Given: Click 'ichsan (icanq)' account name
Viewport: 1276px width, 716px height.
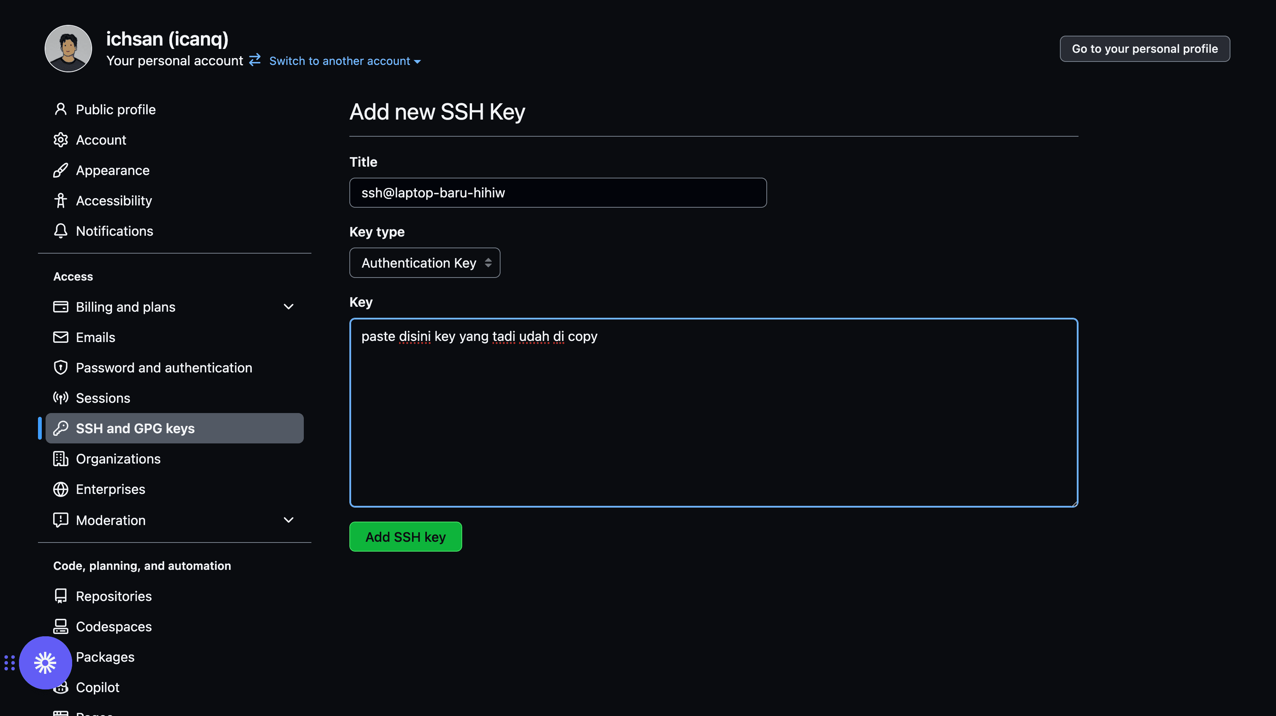Looking at the screenshot, I should click(167, 39).
